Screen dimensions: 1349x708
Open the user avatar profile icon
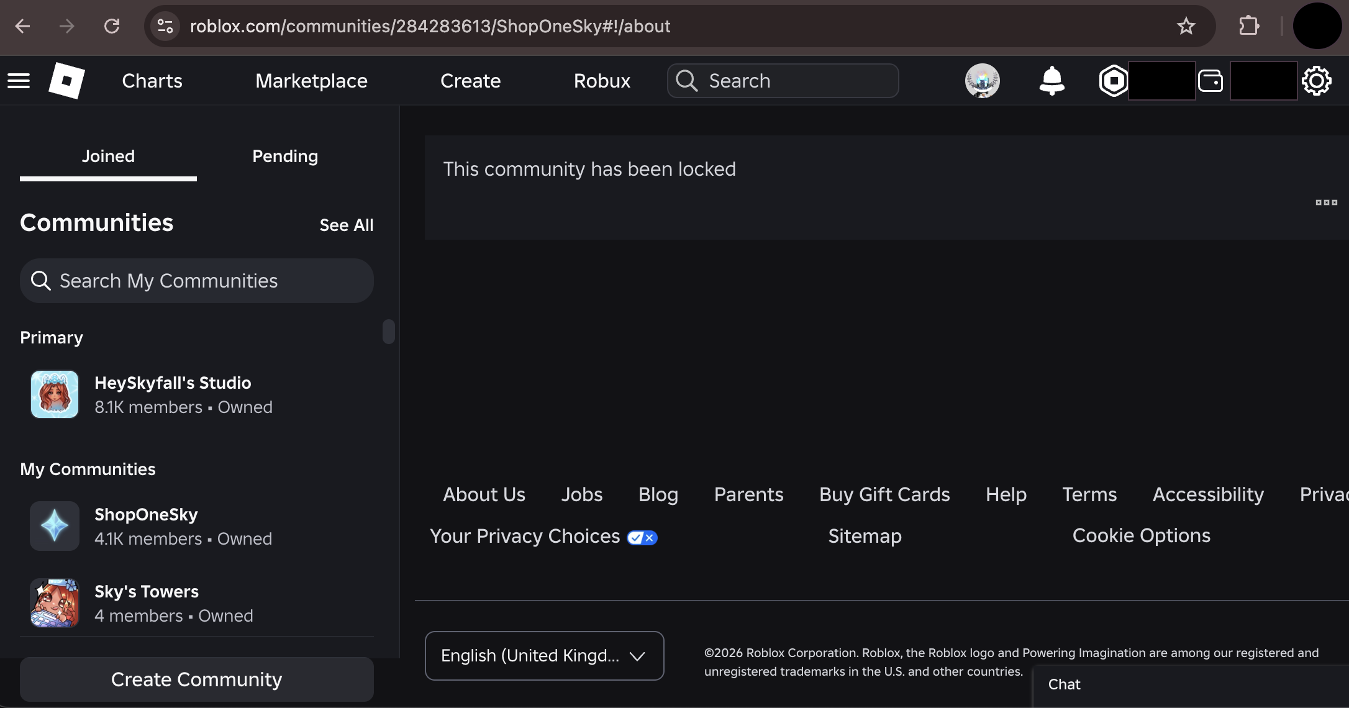[982, 81]
